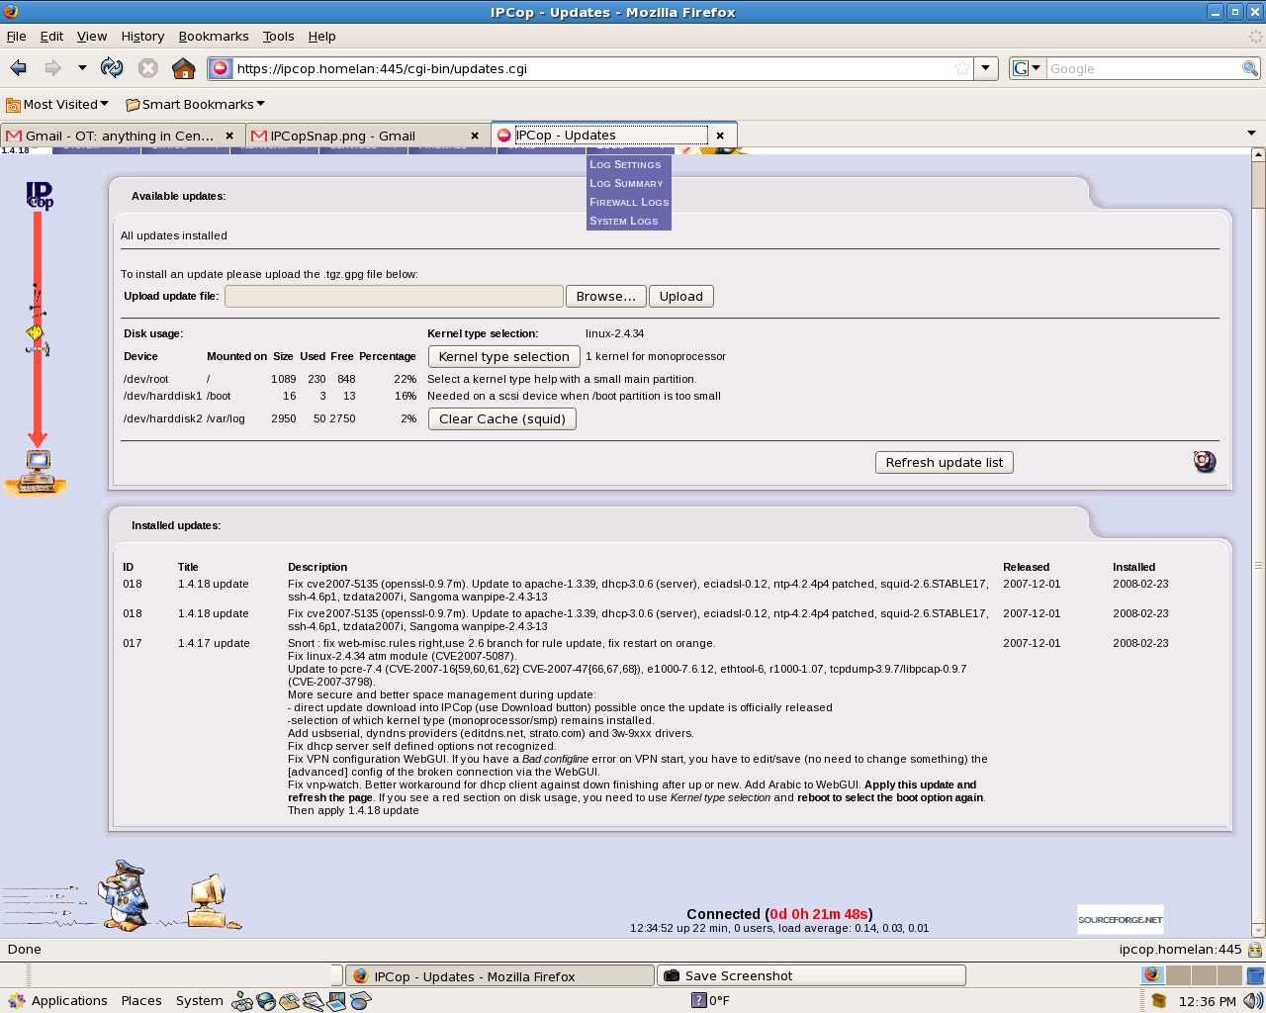The image size is (1266, 1013).
Task: Click the linux-2.4.34 kernel text
Action: (614, 333)
